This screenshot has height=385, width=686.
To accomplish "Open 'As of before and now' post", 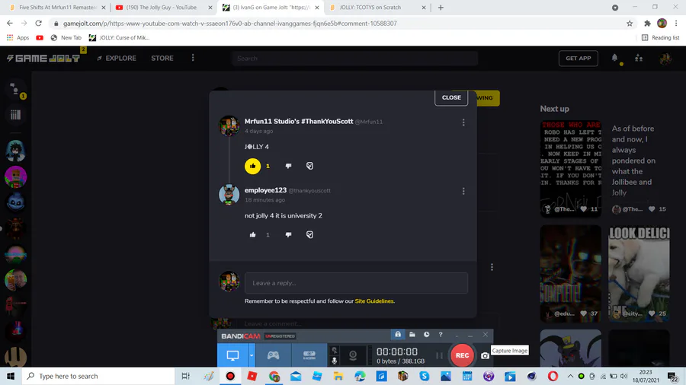I will [639, 168].
